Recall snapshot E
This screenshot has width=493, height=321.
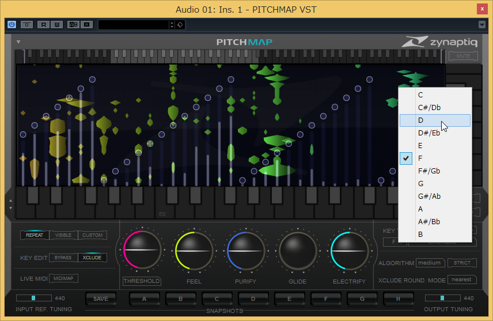coord(290,299)
